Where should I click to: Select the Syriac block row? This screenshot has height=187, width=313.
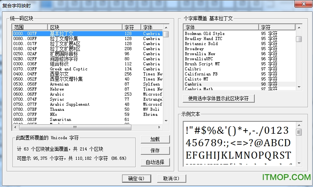point(87,99)
